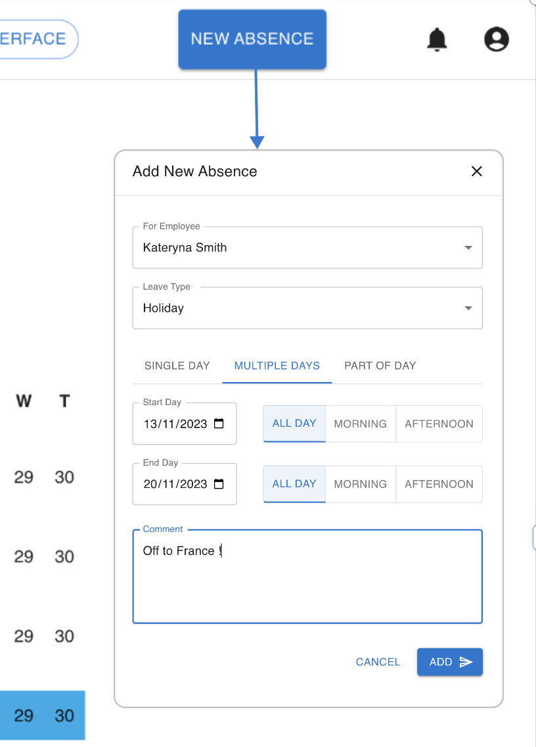The image size is (536, 747).
Task: Open the Start Day date picker icon
Action: click(219, 424)
